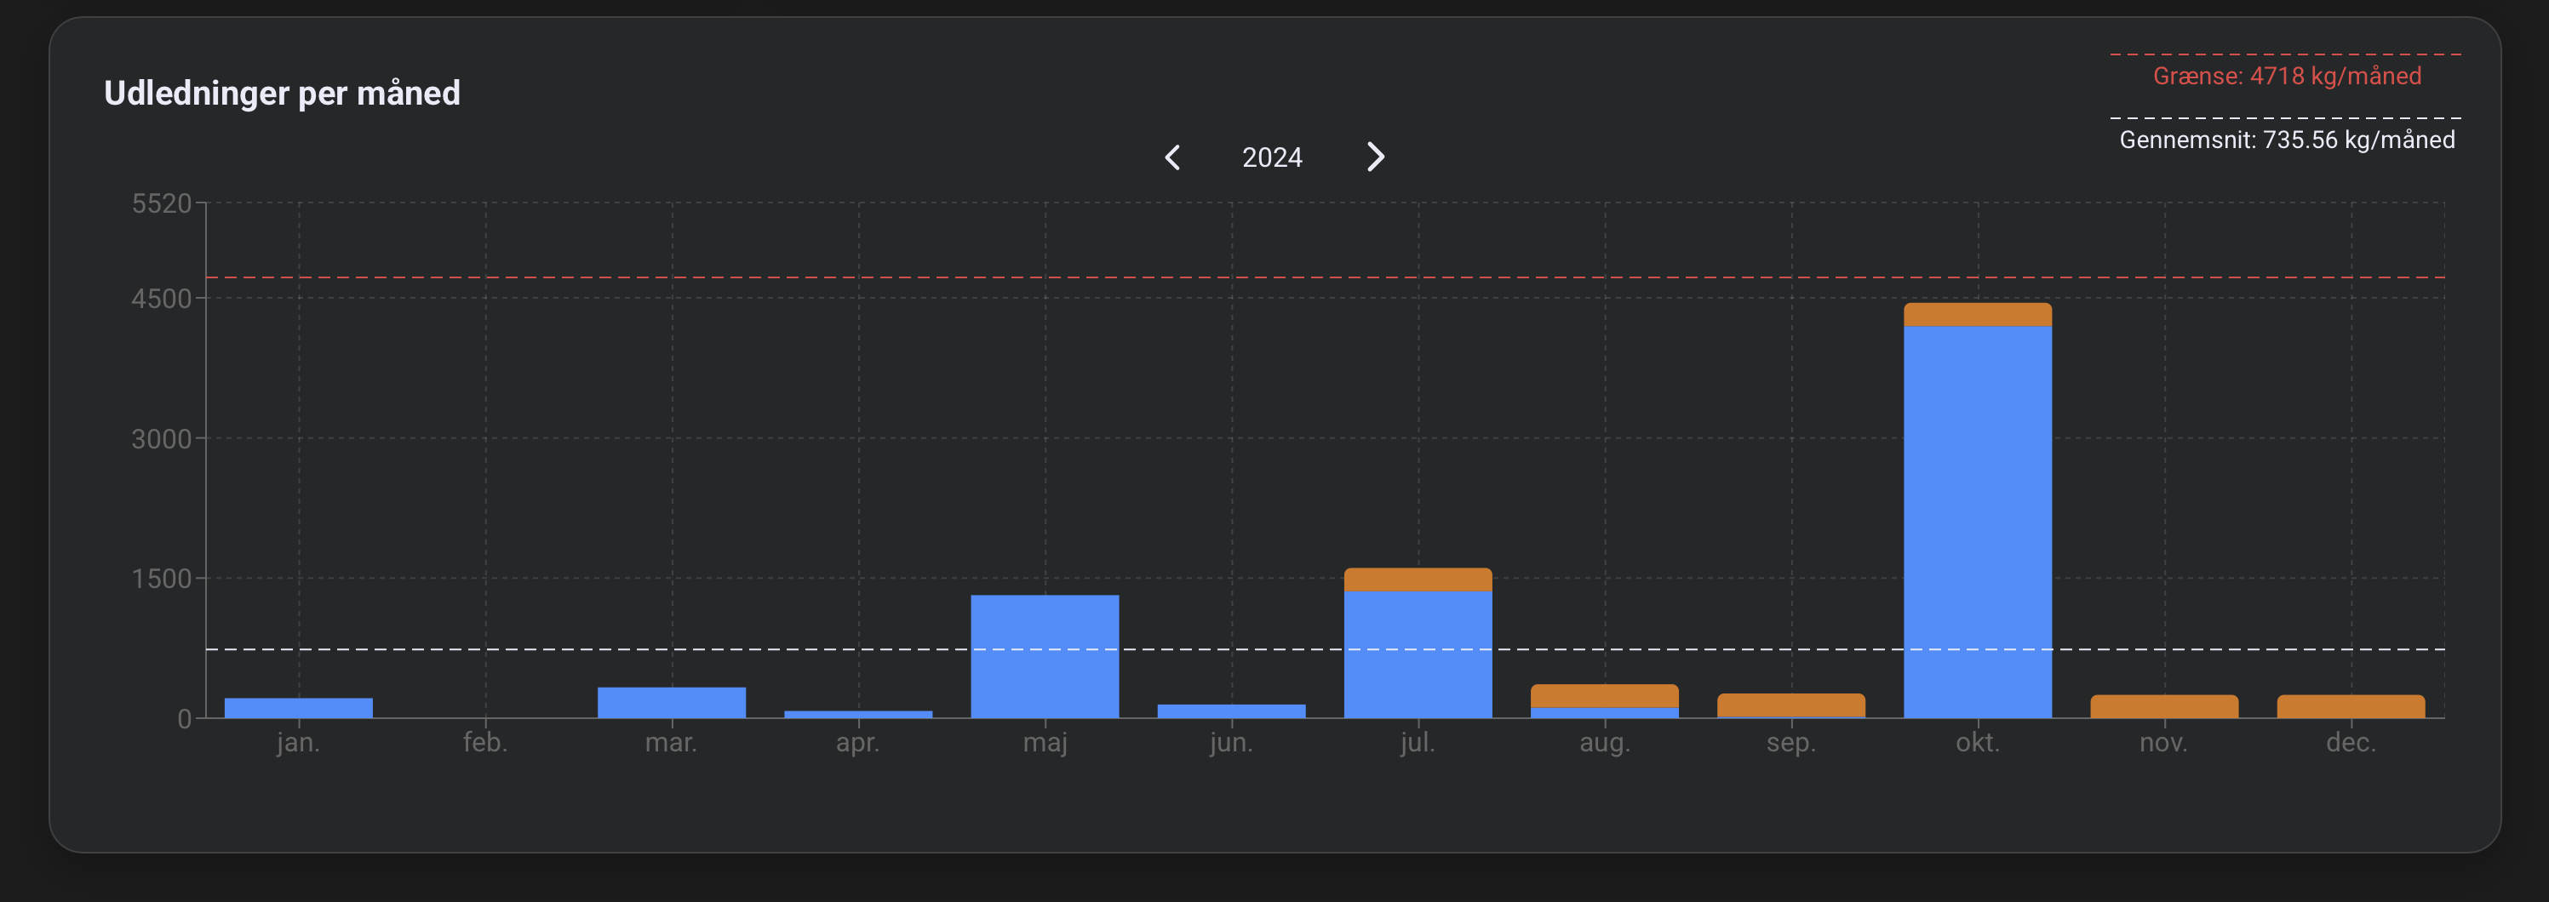2549x902 pixels.
Task: Click the 2024 year label
Action: pos(1272,158)
